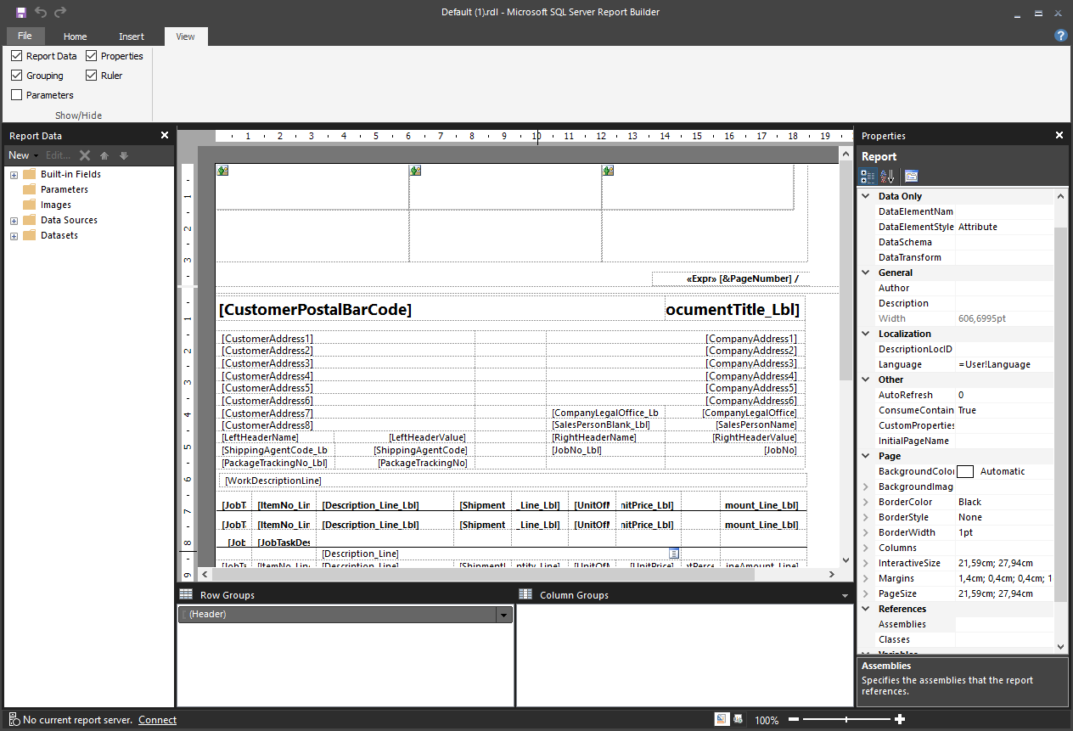Click the Help question mark icon

click(x=1060, y=35)
